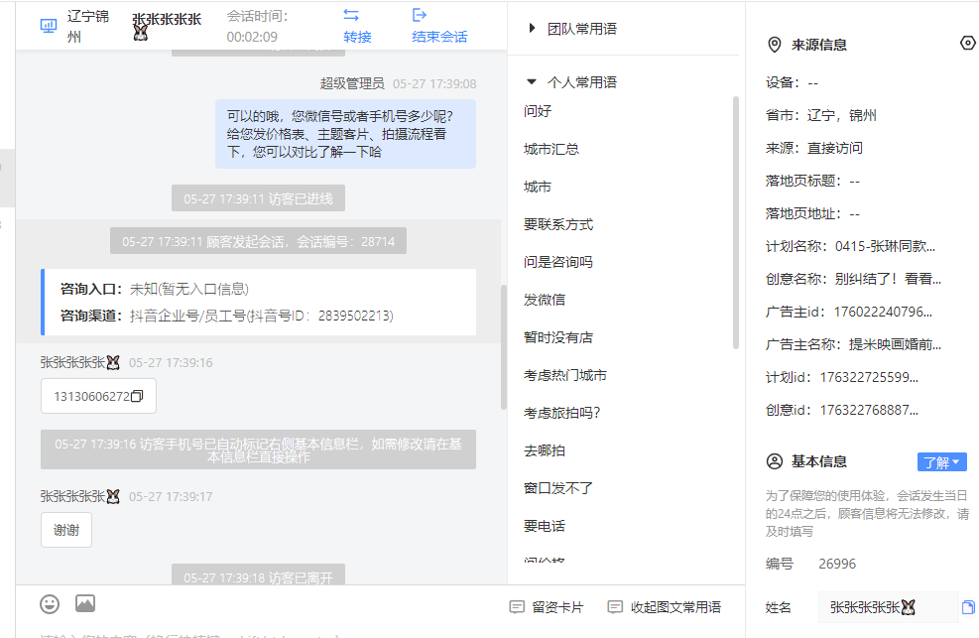
Task: Click the quick phrases list scrollbar
Action: tap(736, 222)
